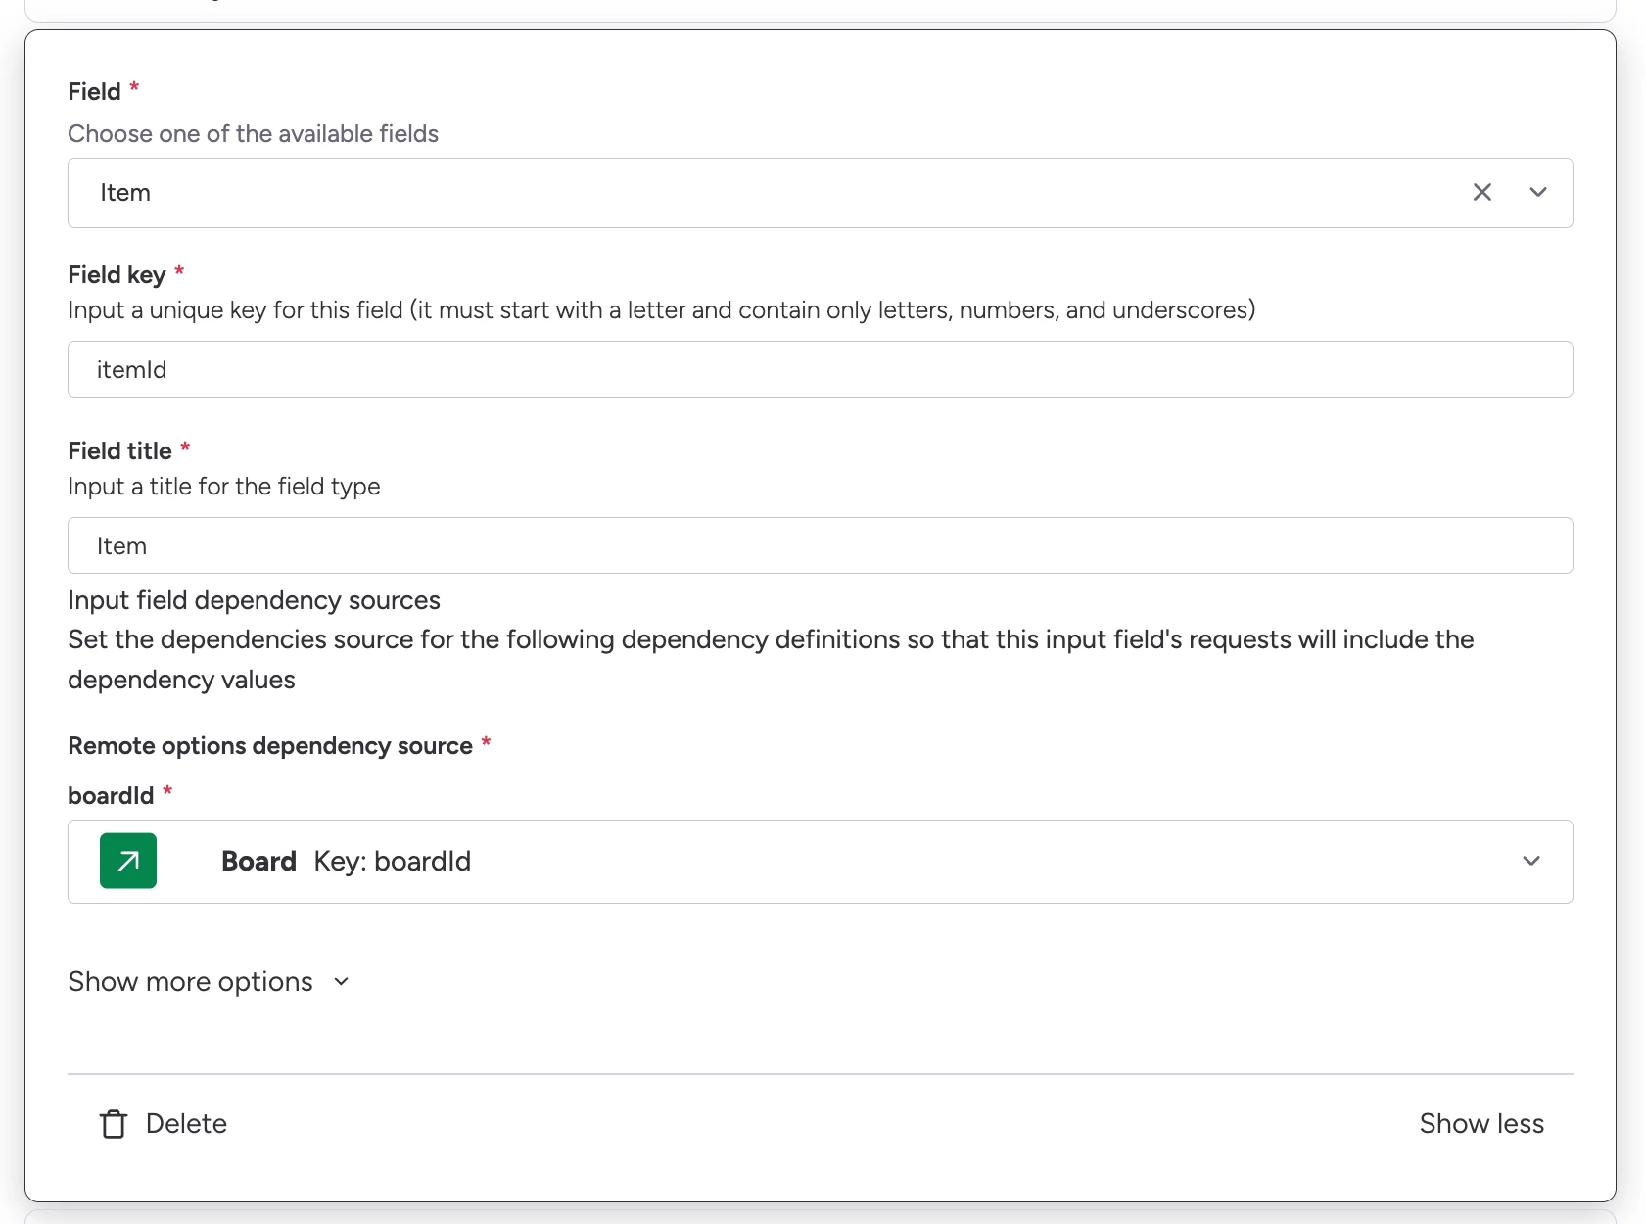Click the "Input a title for the field type" hint

click(223, 487)
